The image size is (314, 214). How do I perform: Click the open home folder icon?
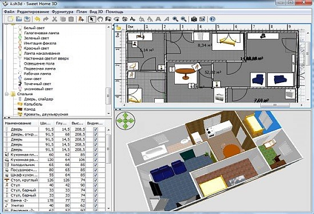[19, 19]
